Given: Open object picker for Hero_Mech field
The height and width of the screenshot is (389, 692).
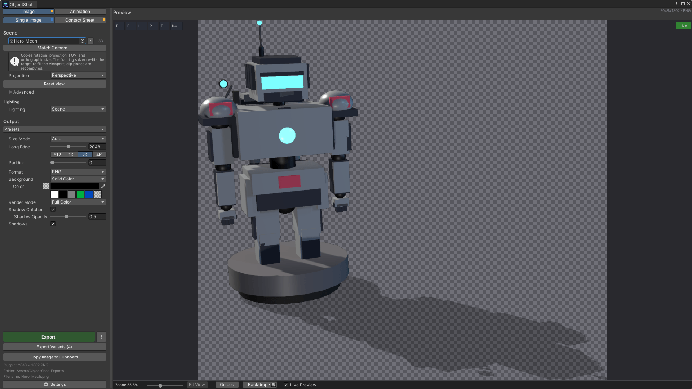Looking at the screenshot, I should [x=83, y=41].
